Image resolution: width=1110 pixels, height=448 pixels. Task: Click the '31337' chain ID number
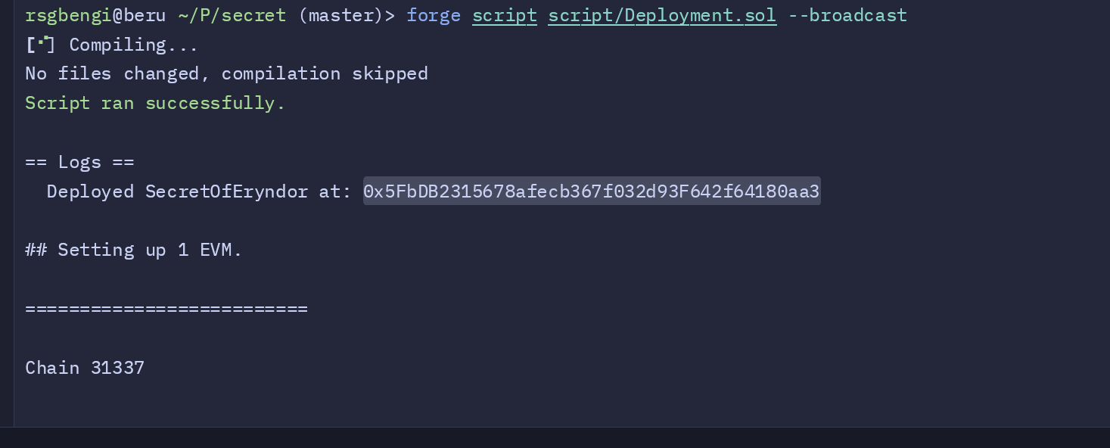(x=117, y=368)
